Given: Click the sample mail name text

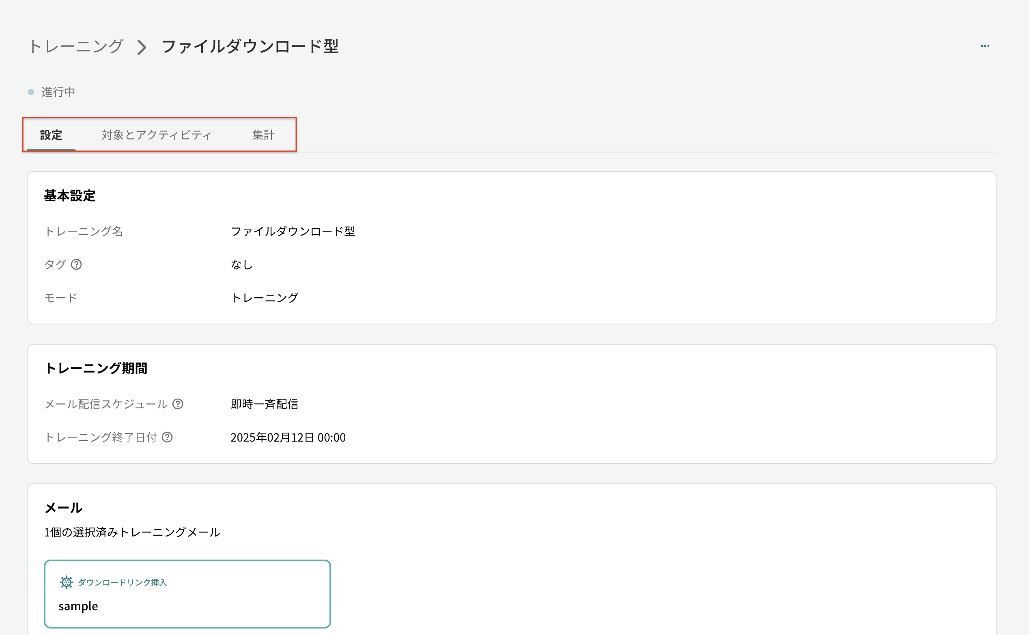Looking at the screenshot, I should (x=78, y=606).
